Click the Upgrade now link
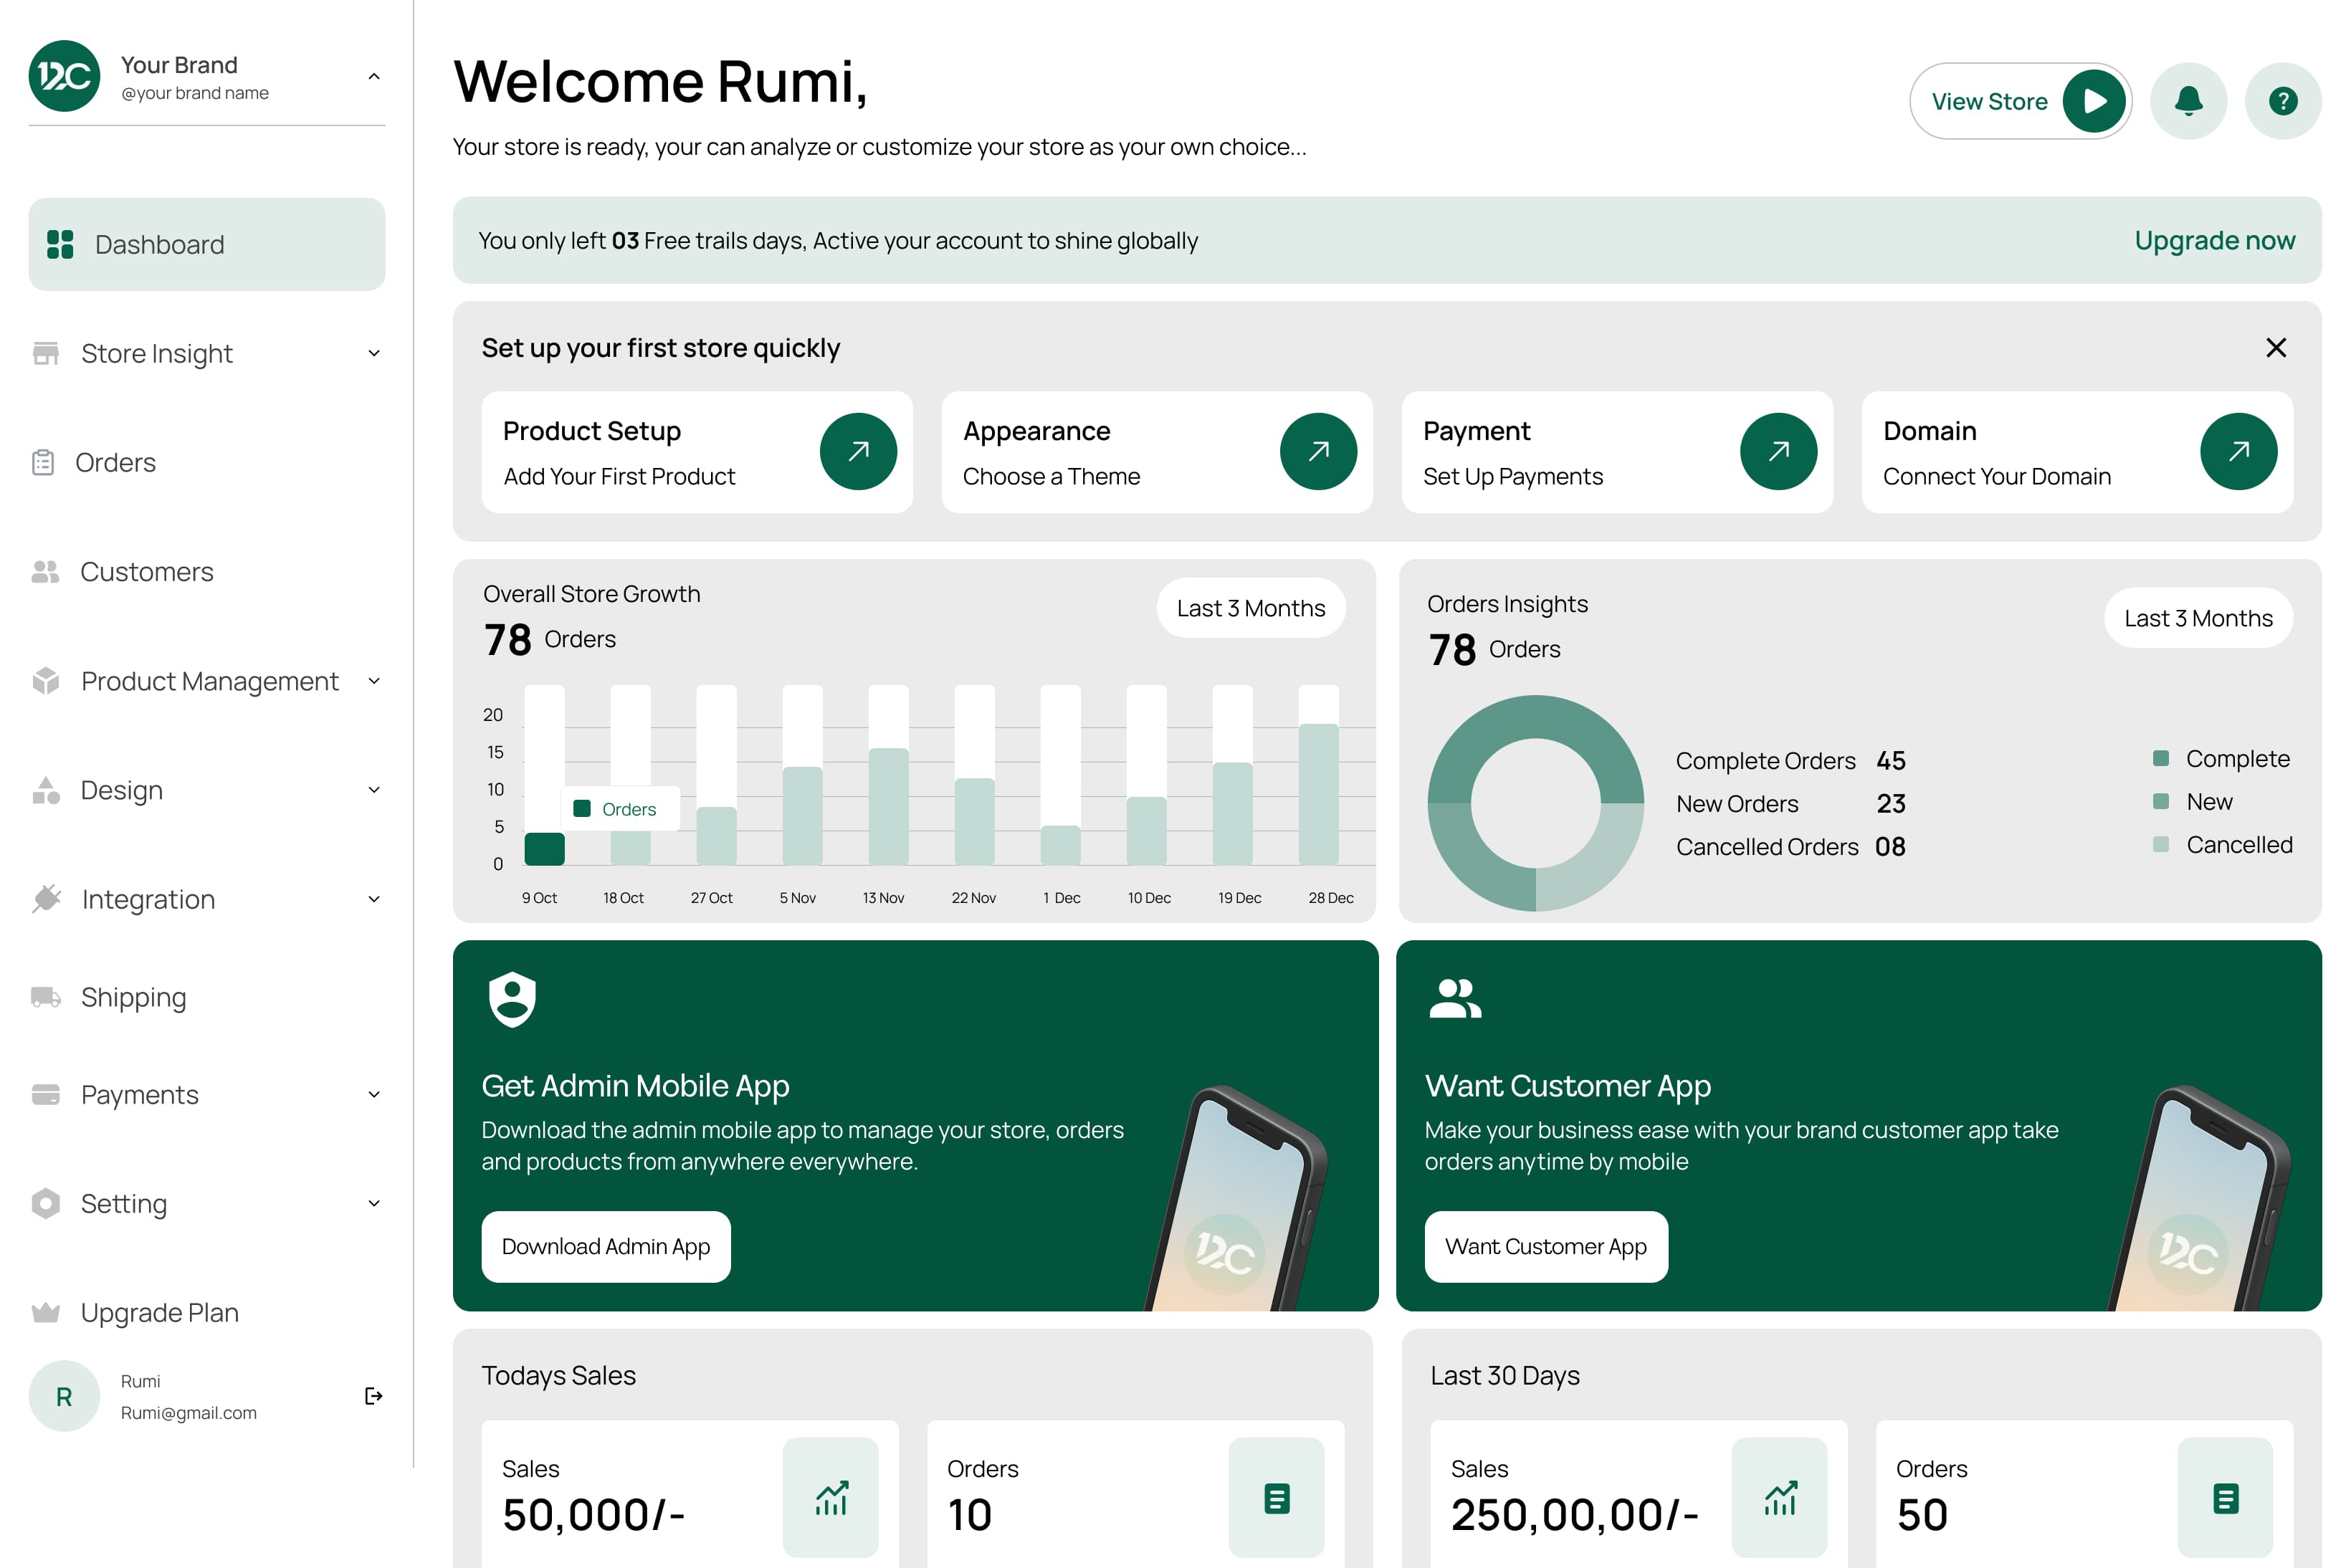This screenshot has width=2351, height=1568. point(2214,240)
